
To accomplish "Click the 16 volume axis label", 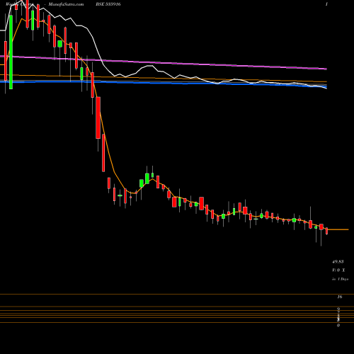I will (x=340, y=297).
